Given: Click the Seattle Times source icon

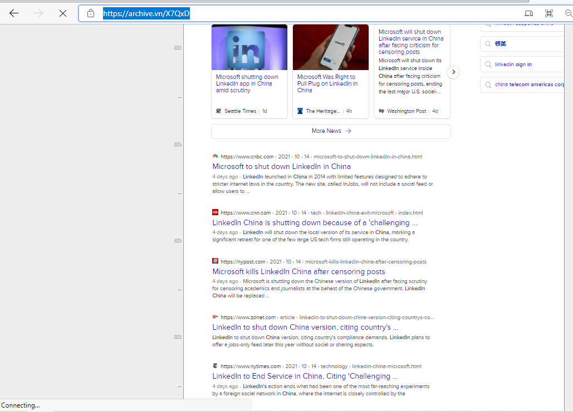Looking at the screenshot, I should point(218,111).
